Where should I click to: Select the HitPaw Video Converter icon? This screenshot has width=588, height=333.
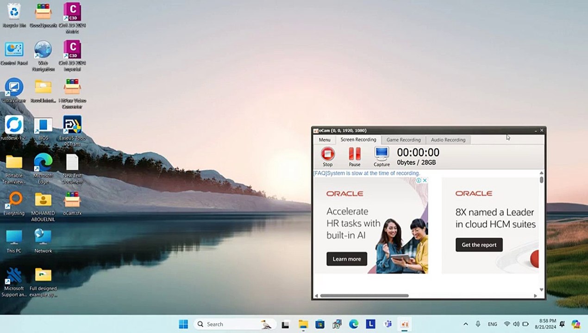coord(72,94)
